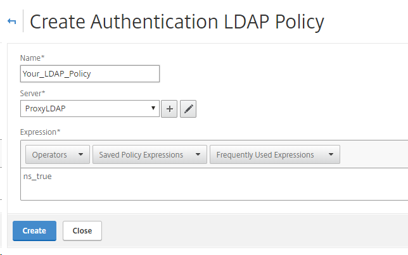Click the caret arrow of Server dropdown
Viewport: 408px width, 255px height.
click(x=154, y=108)
